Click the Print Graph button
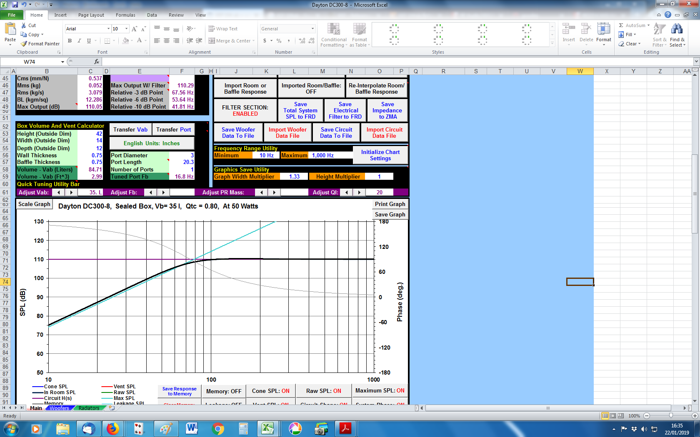Image resolution: width=700 pixels, height=437 pixels. (390, 204)
